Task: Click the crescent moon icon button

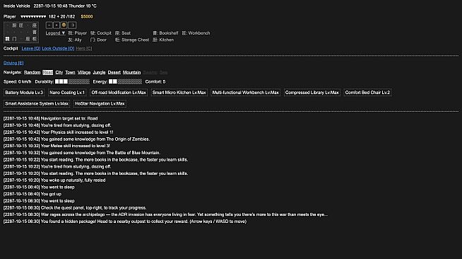Action: coord(72,25)
